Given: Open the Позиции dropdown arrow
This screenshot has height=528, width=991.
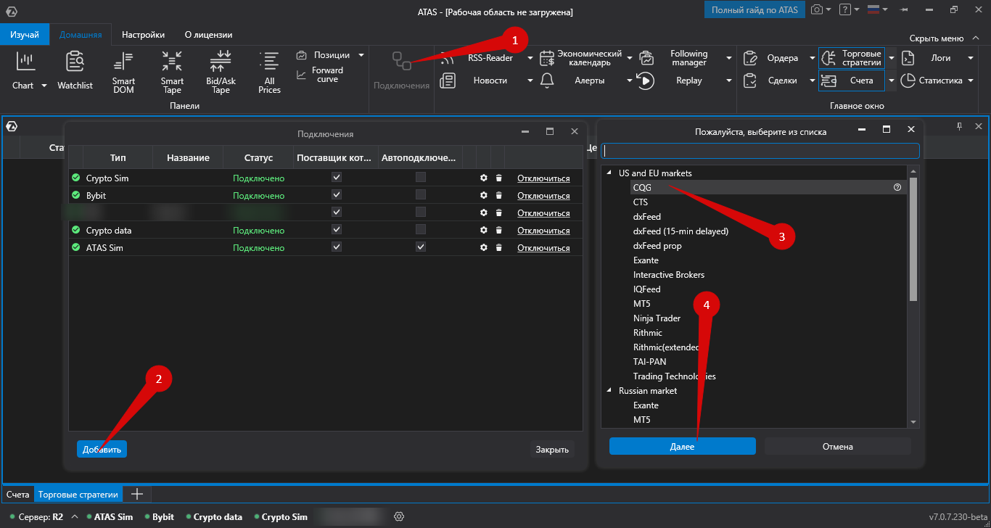Looking at the screenshot, I should 361,55.
